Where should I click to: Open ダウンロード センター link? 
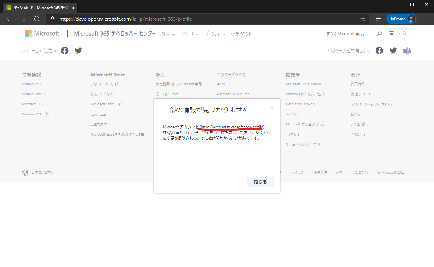104,94
